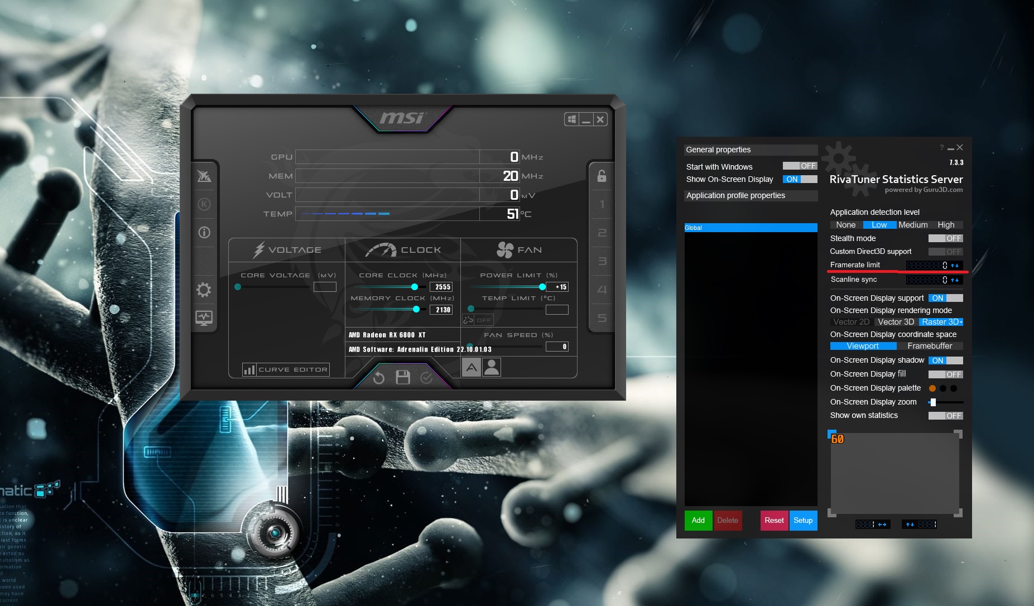Viewport: 1034px width, 606px height.
Task: Click the link icon under Temp Limit
Action: click(468, 320)
